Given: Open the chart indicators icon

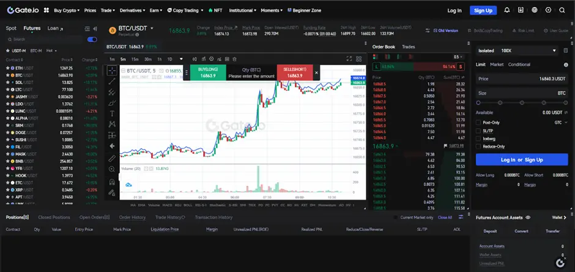Looking at the screenshot, I should point(203,59).
